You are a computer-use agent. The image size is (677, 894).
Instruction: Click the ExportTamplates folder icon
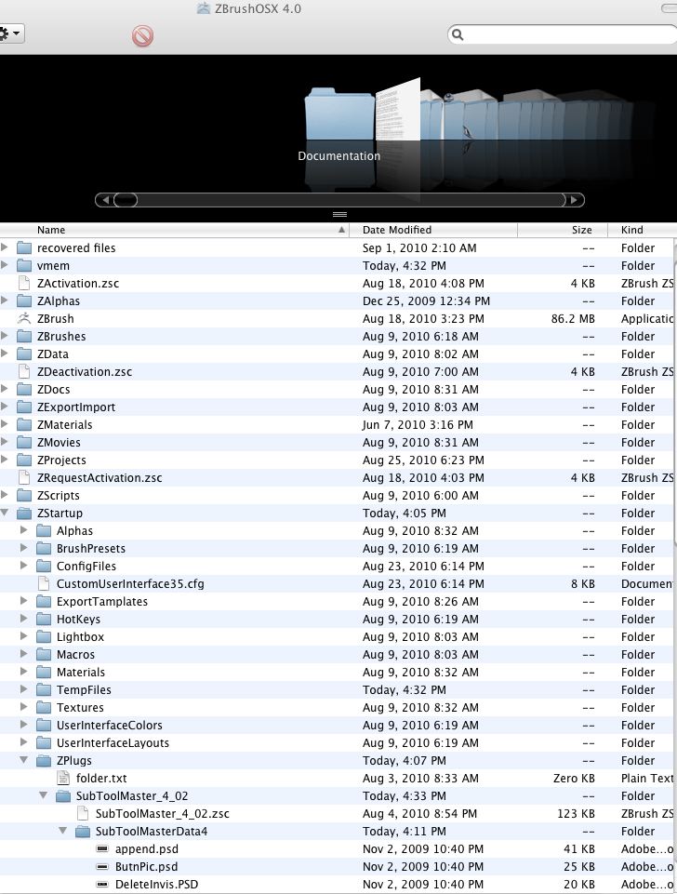pyautogui.click(x=44, y=602)
